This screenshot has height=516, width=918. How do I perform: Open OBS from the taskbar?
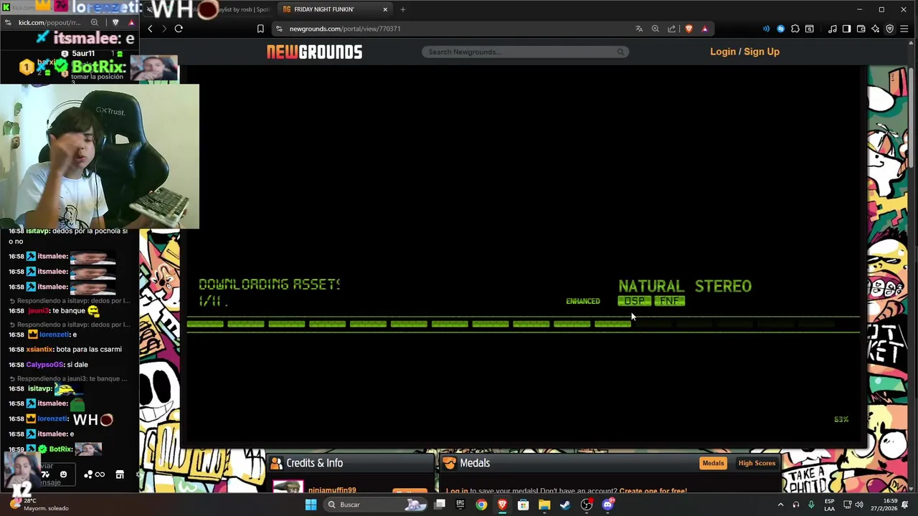pyautogui.click(x=587, y=505)
